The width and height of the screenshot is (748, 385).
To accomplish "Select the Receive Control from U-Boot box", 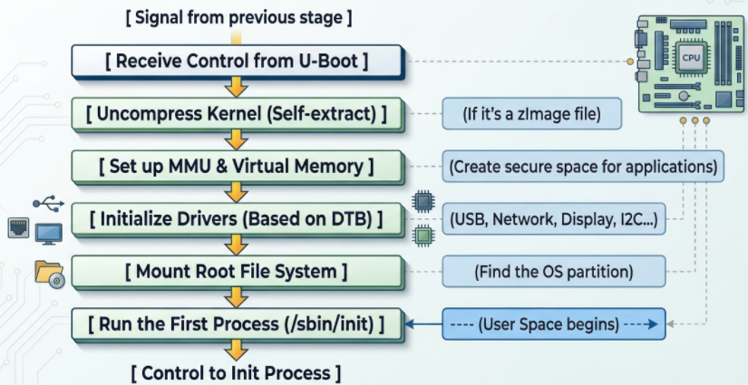I will [x=237, y=62].
